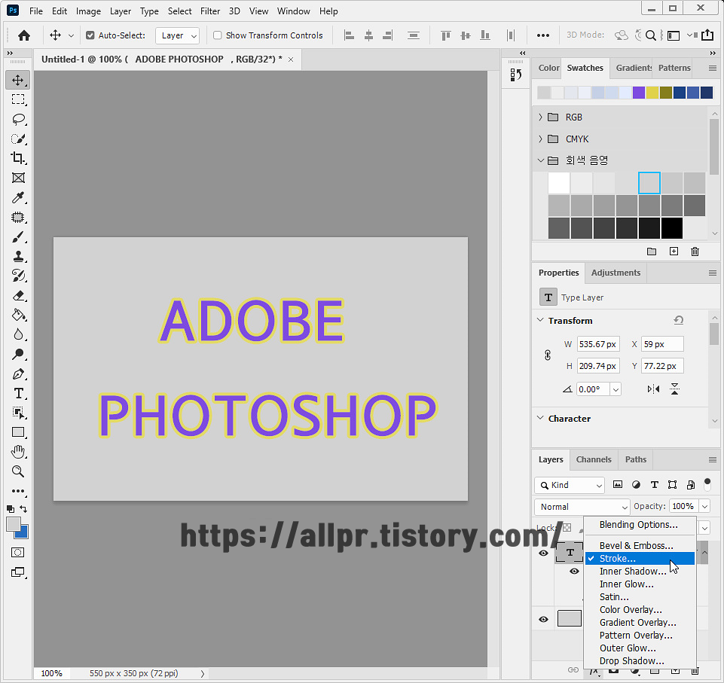Select the Crop tool
This screenshot has width=724, height=683.
18,158
